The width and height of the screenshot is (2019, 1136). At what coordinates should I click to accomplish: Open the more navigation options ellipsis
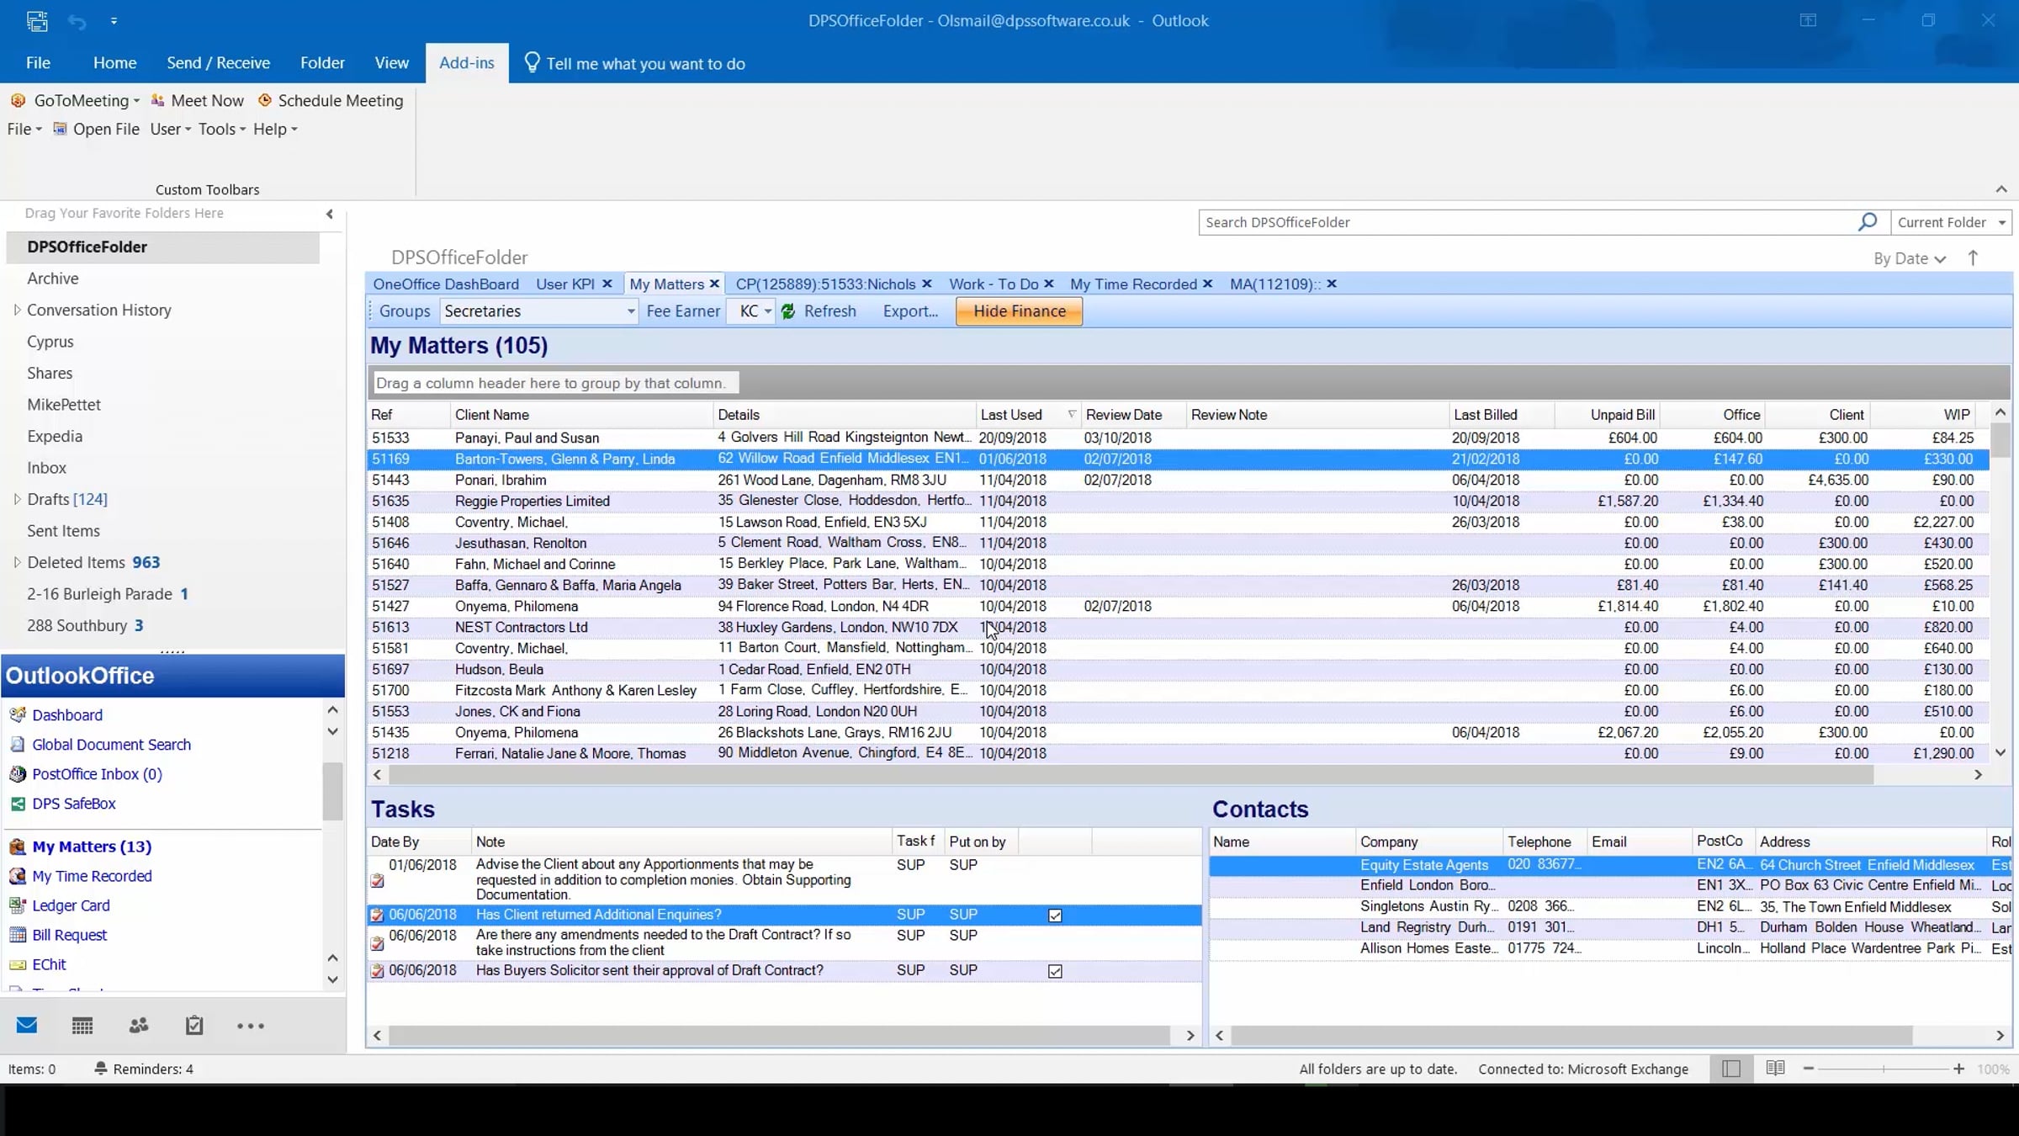tap(251, 1026)
